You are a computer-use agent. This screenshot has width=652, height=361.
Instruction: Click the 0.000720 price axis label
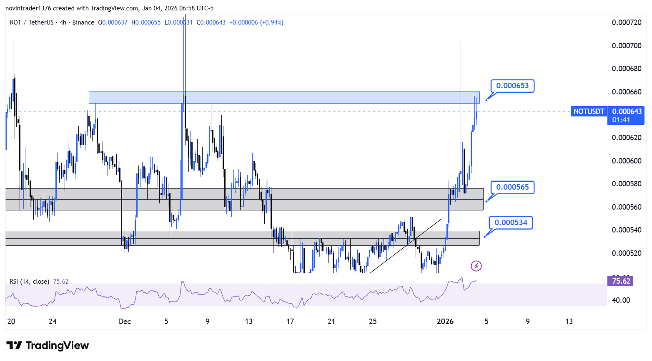(627, 22)
